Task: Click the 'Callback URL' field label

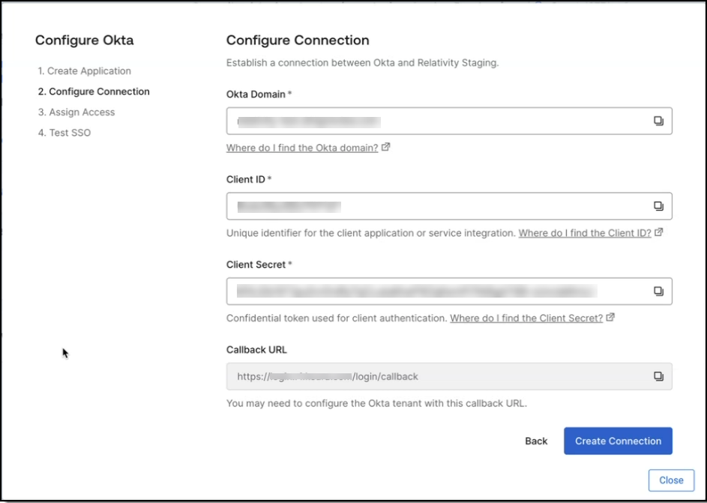Action: pos(256,350)
